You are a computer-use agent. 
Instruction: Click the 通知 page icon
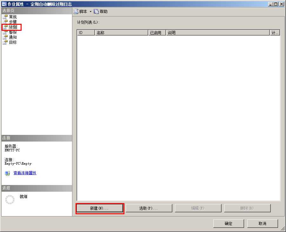5,37
